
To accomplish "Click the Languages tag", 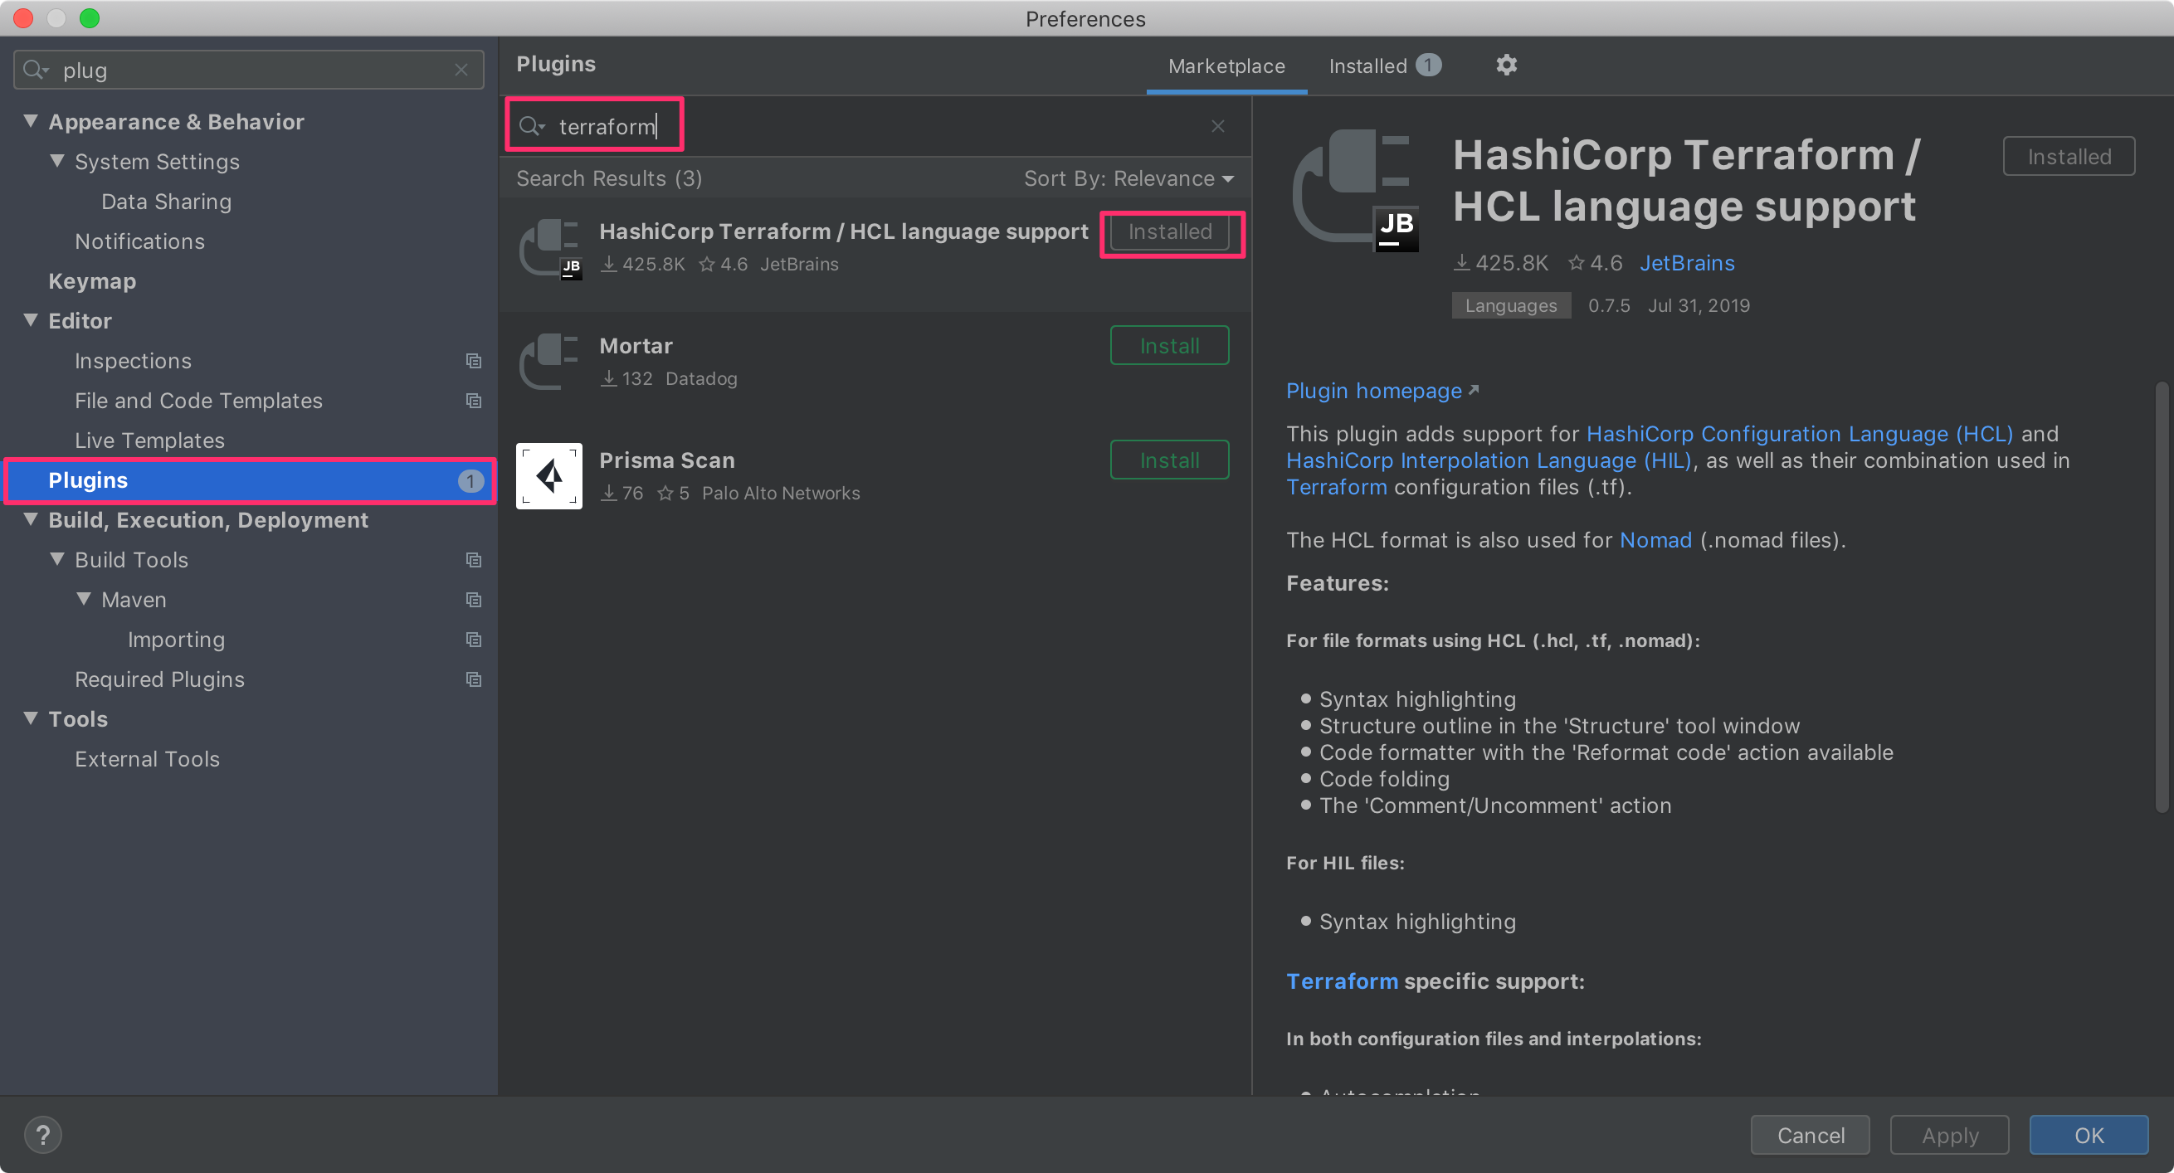I will [1511, 305].
